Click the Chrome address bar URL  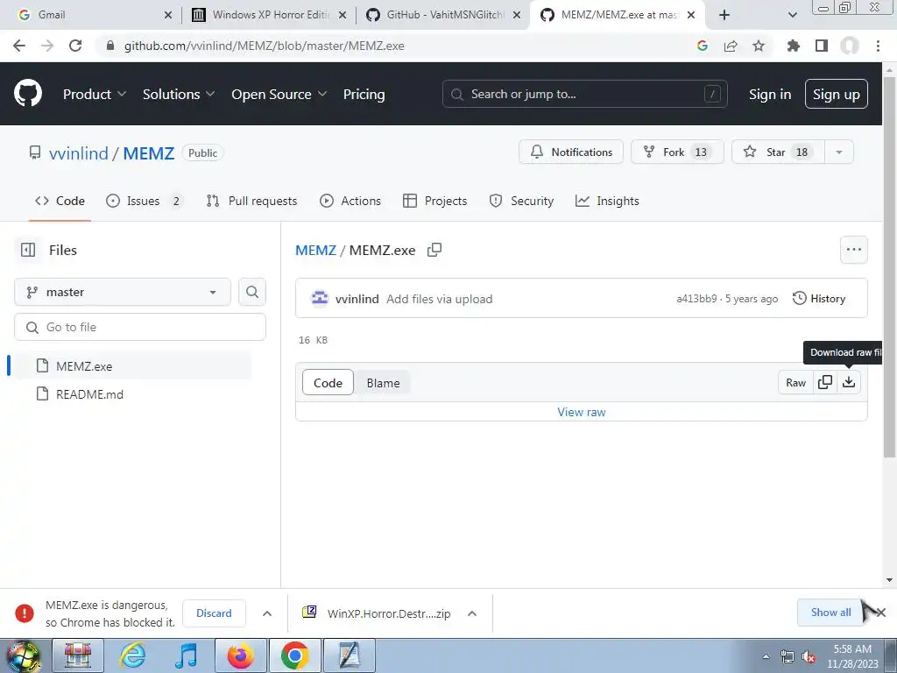point(265,46)
